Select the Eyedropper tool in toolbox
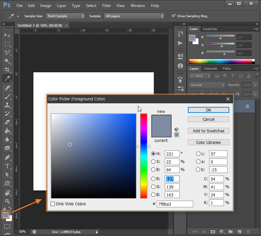Screen dimensions: 261x236 pos(7,78)
